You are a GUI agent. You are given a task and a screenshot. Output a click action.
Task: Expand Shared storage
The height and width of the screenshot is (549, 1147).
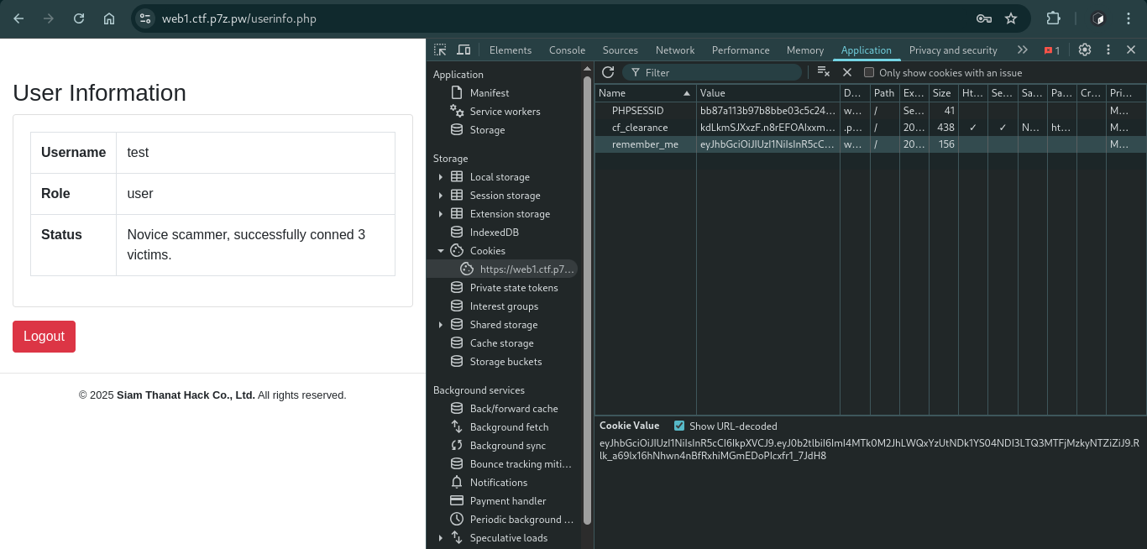pyautogui.click(x=440, y=325)
